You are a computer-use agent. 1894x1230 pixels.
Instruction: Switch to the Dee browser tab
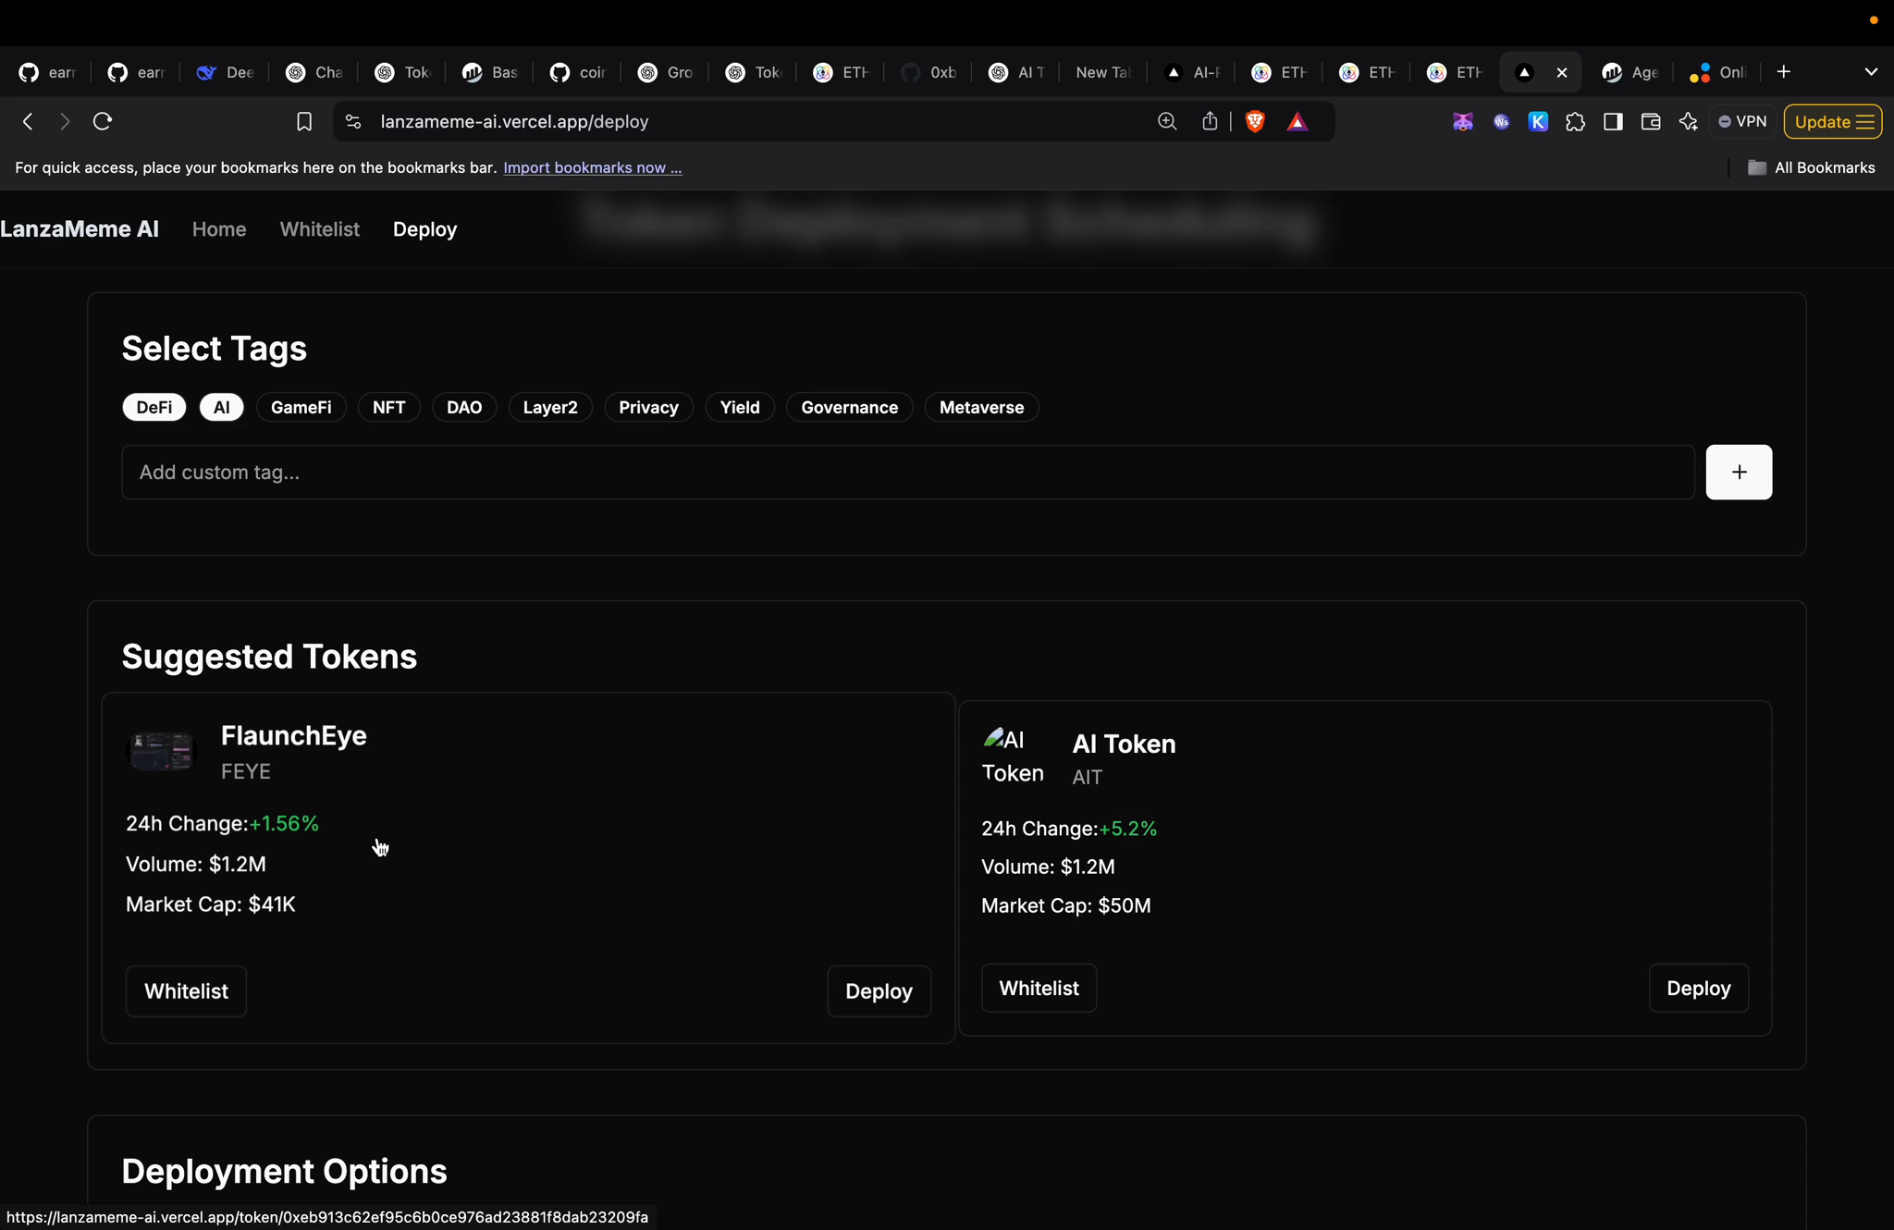pos(226,72)
